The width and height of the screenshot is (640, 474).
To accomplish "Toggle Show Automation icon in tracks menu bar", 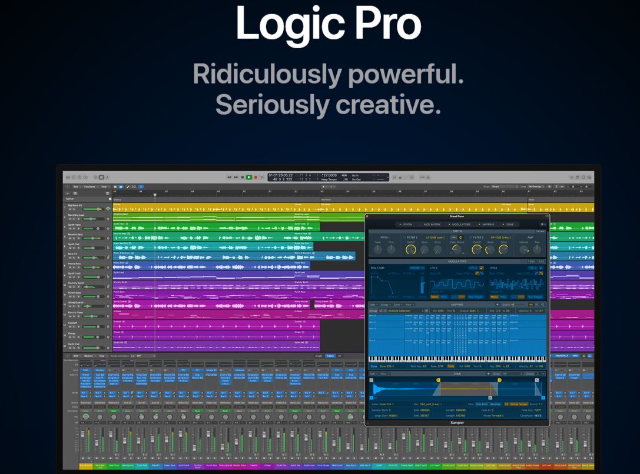I will (x=128, y=186).
